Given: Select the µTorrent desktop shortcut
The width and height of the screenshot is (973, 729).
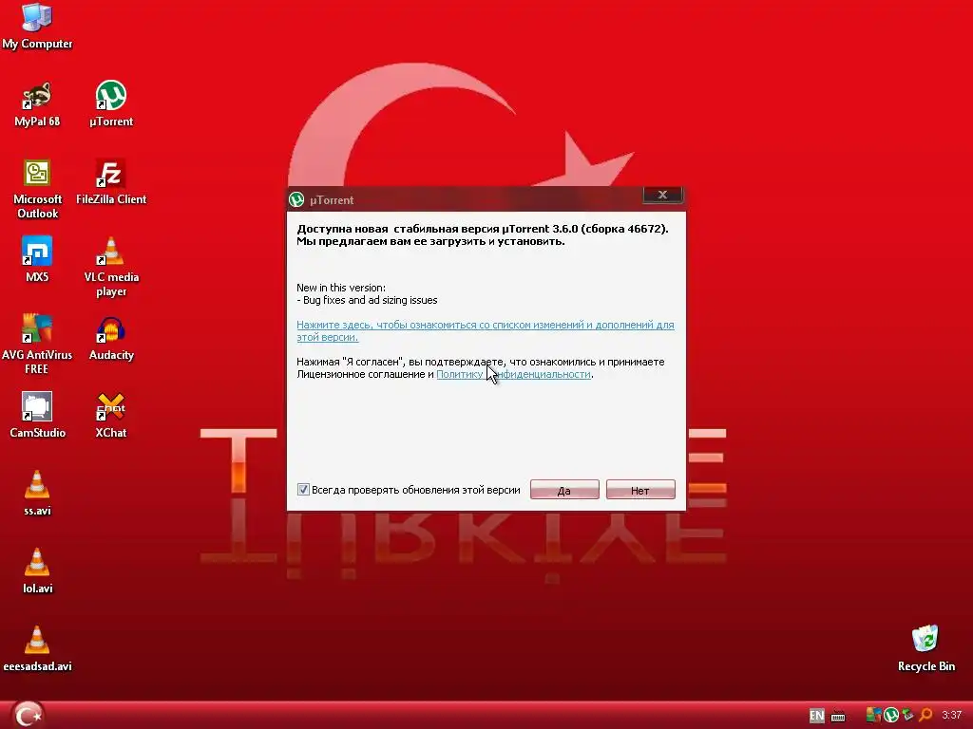Looking at the screenshot, I should 111,104.
